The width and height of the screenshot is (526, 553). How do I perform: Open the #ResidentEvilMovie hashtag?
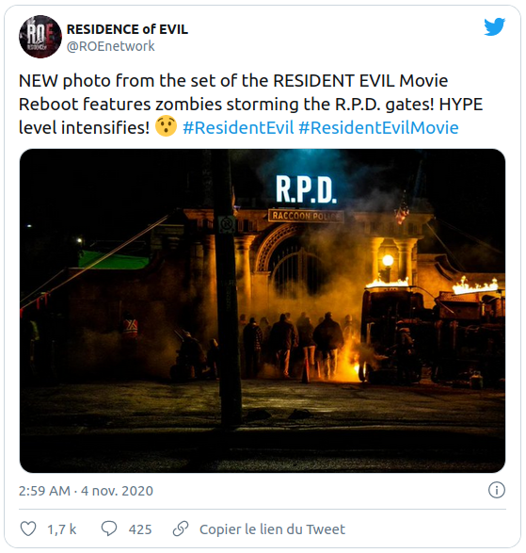point(378,127)
